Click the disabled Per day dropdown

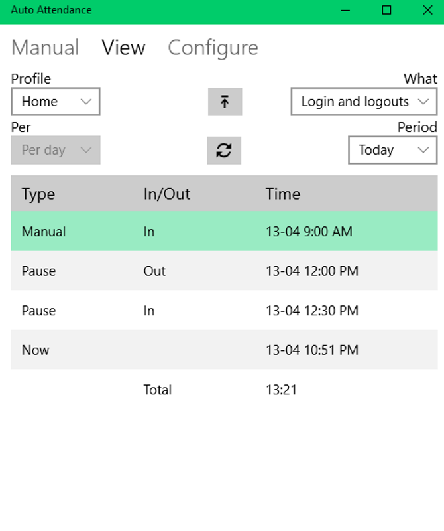click(56, 151)
